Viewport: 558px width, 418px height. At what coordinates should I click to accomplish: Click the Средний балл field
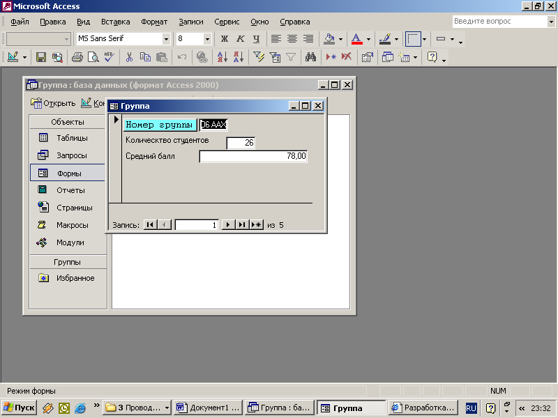253,156
